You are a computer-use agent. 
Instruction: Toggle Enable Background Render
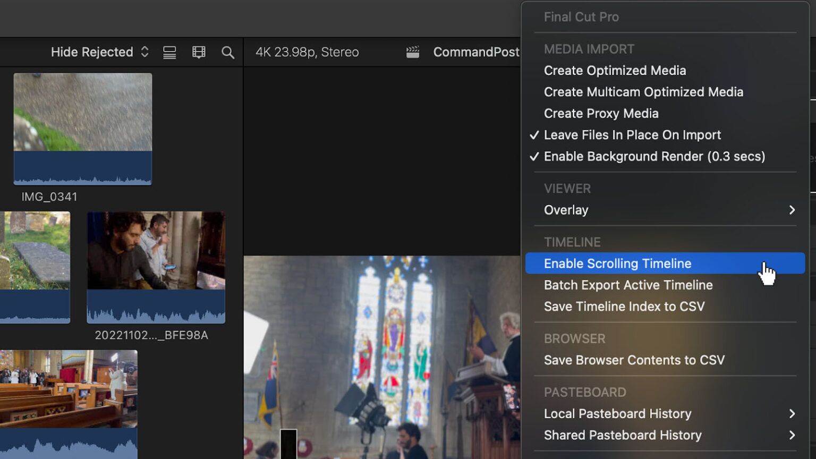tap(653, 156)
